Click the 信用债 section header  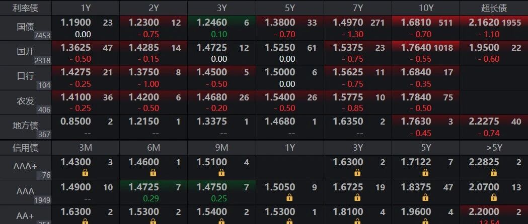pos(26,148)
